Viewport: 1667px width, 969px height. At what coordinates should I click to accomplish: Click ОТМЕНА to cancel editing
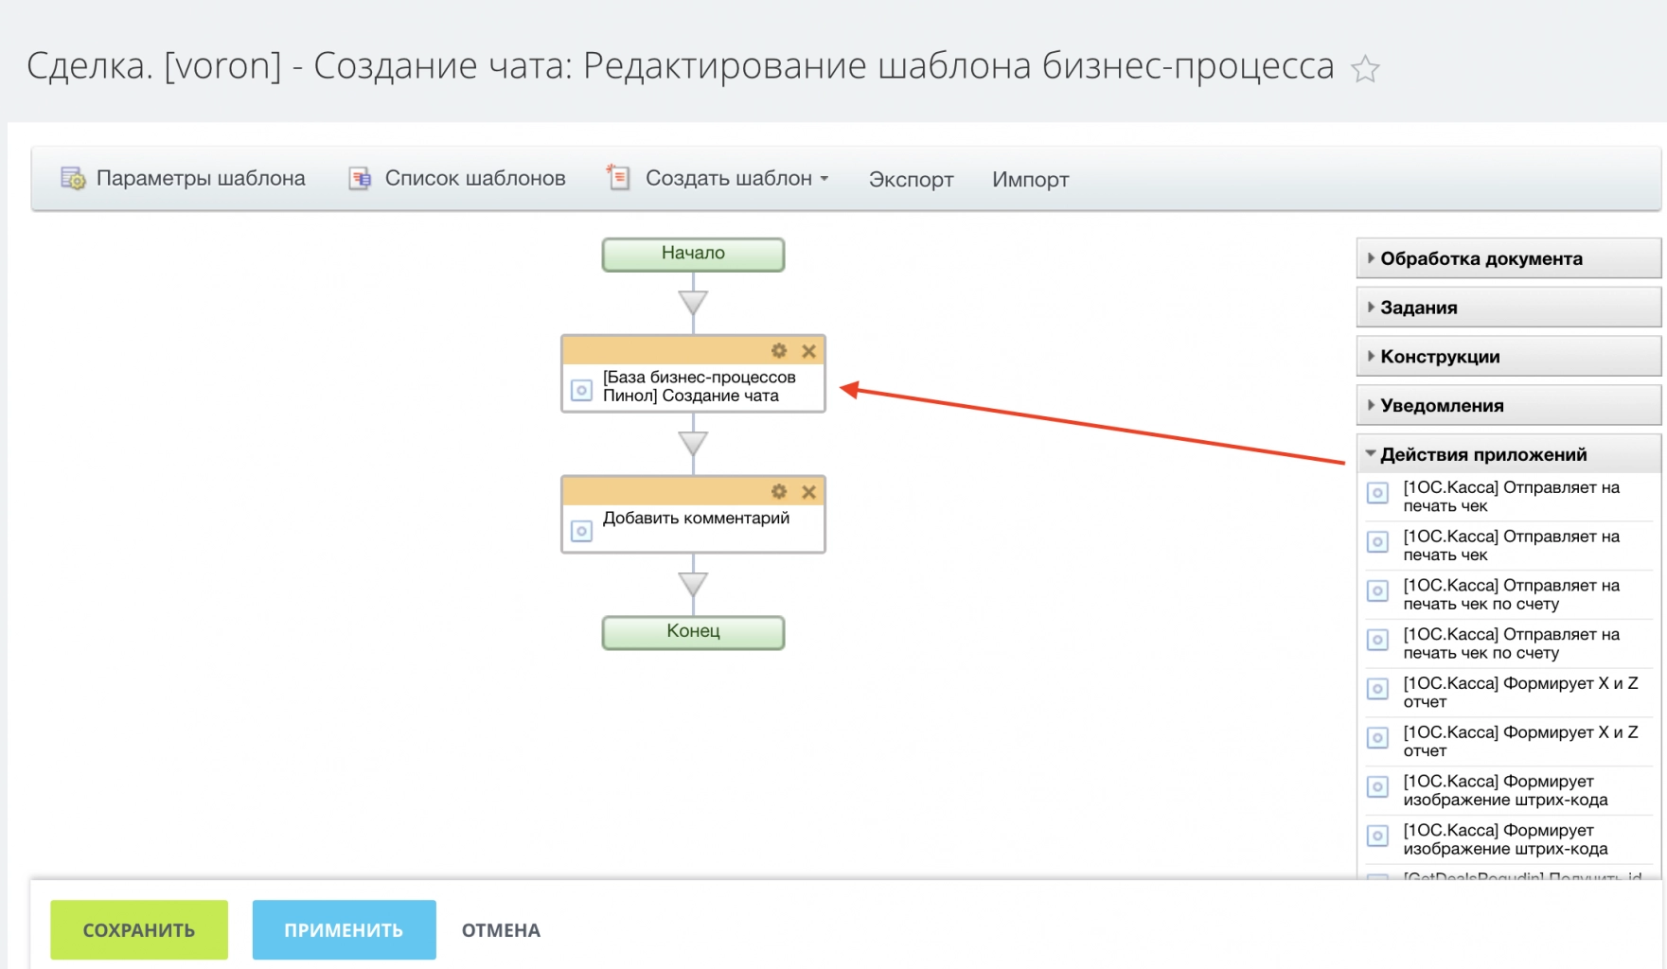(x=501, y=929)
